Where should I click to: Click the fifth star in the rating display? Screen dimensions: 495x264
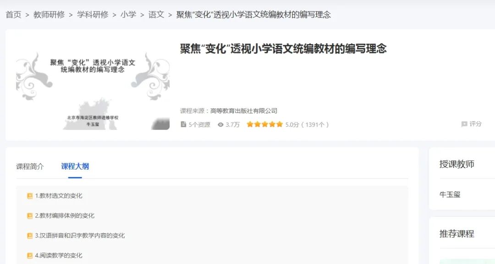[280, 124]
